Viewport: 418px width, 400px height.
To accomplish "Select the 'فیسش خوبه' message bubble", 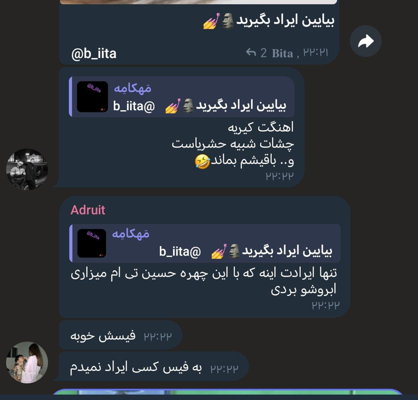I will point(121,335).
